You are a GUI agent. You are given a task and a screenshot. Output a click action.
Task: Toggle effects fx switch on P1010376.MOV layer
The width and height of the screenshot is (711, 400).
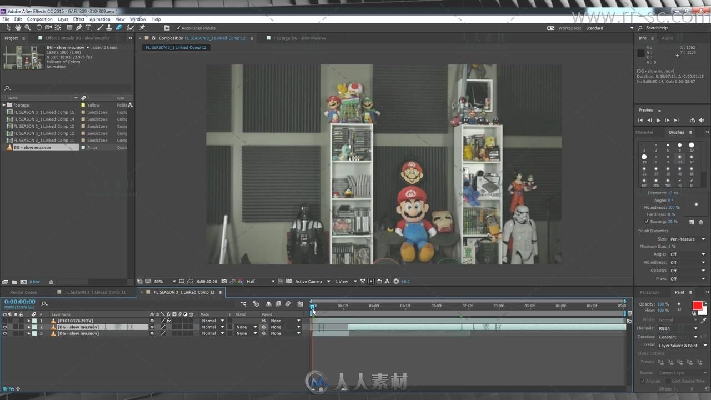tap(168, 321)
